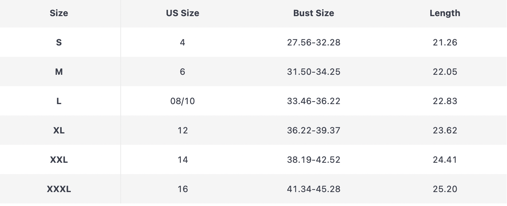Click the US Size column header

coord(182,13)
